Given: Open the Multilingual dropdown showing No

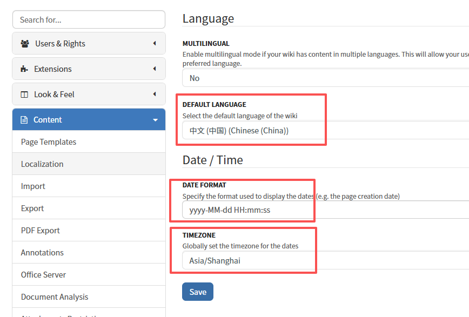Looking at the screenshot, I should pos(325,78).
